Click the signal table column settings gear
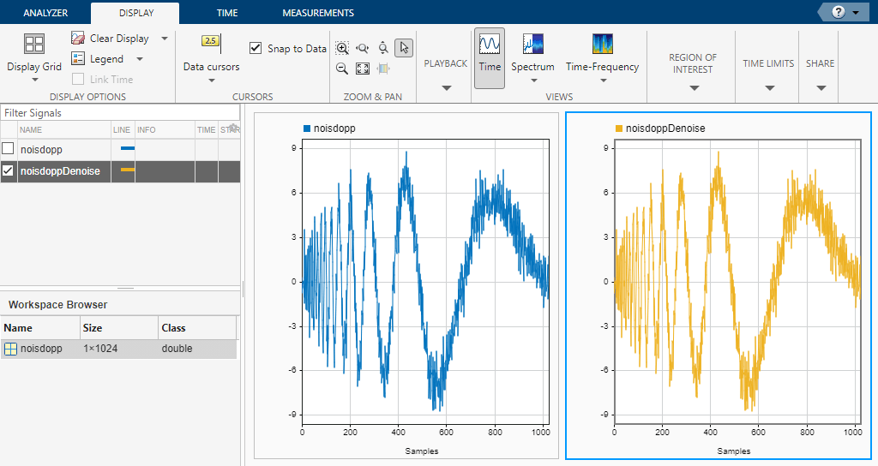The height and width of the screenshot is (466, 878). [x=234, y=128]
